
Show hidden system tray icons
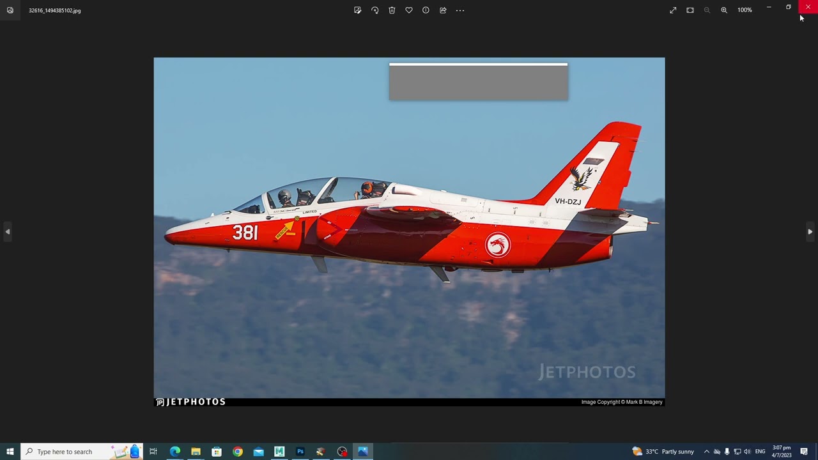coord(706,452)
